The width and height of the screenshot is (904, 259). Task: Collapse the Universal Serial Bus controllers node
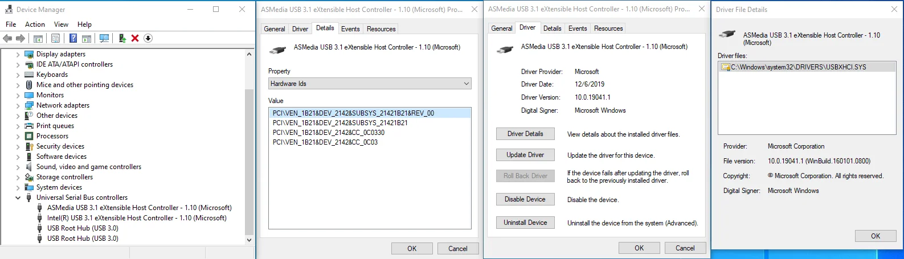18,198
